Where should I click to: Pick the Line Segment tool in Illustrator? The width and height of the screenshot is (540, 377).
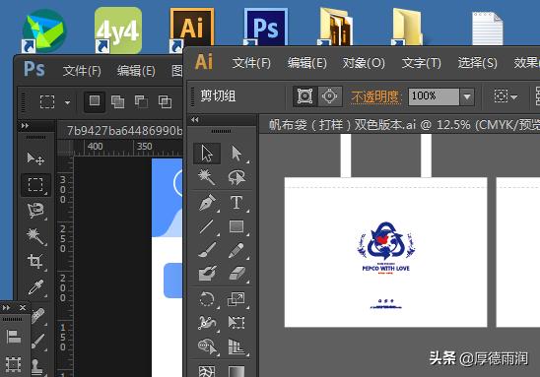pyautogui.click(x=207, y=226)
